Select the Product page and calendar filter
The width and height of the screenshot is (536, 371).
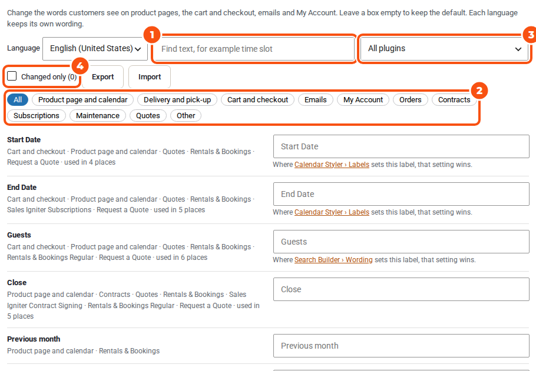(82, 100)
